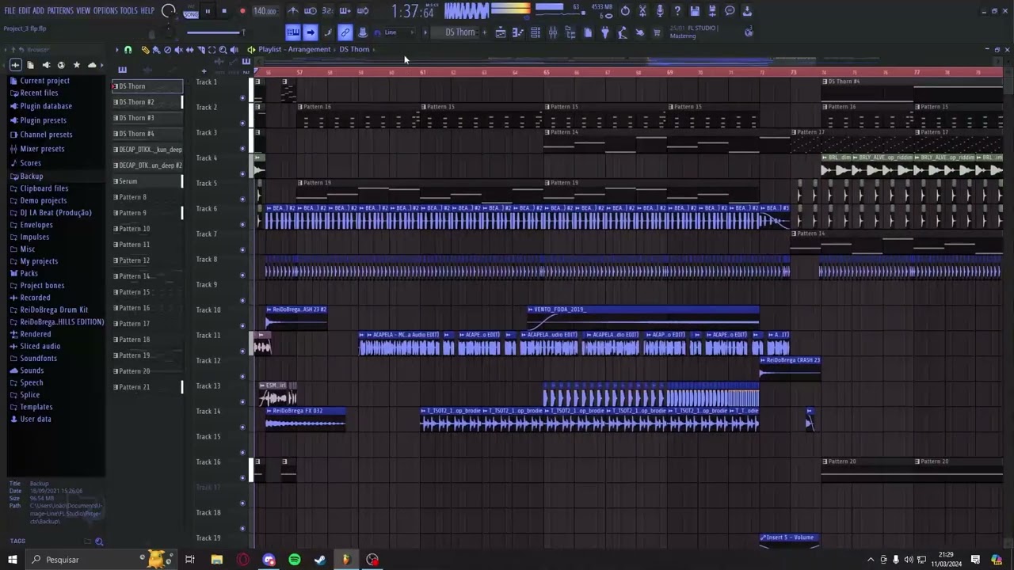Open the microphone recording icon
1014x570 pixels.
click(x=660, y=11)
